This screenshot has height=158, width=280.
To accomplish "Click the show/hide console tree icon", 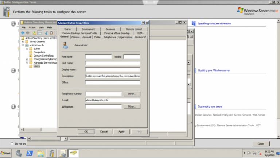I will pyautogui.click(x=40, y=33).
